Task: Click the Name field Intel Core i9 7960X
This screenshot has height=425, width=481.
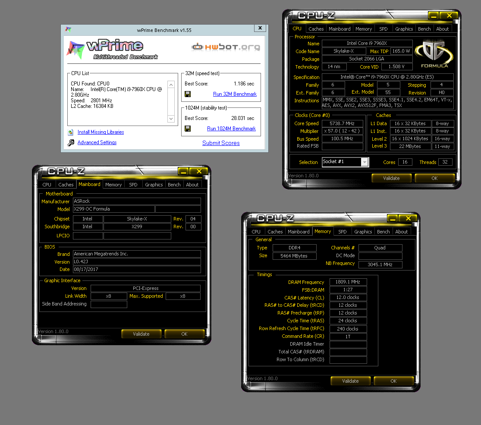Action: click(367, 43)
